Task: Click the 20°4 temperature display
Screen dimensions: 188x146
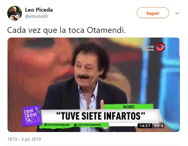Action: coord(158,126)
